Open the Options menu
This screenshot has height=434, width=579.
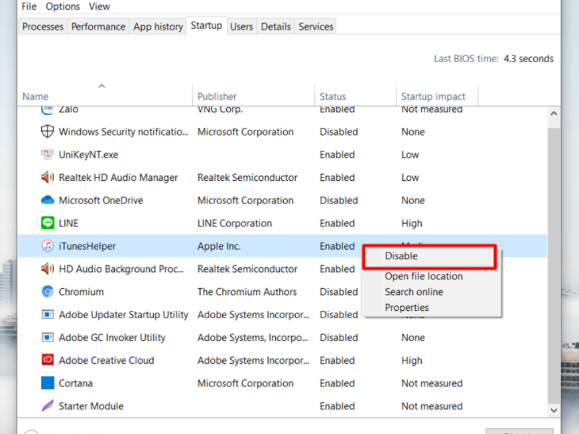[63, 7]
